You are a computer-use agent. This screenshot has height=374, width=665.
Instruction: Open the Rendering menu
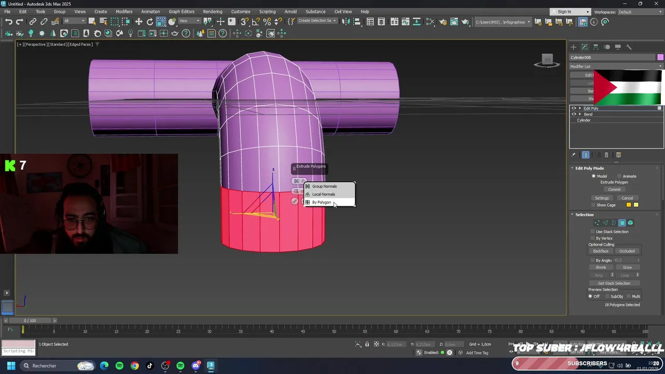212,11
